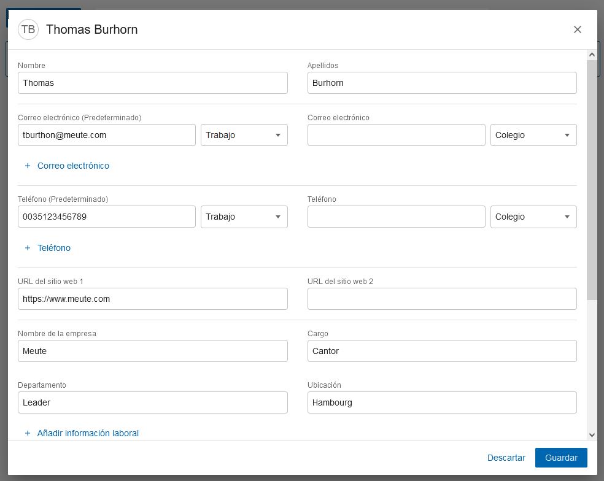Screen dimensions: 604x481
Task: Click the Descartar link
Action: [x=506, y=458]
